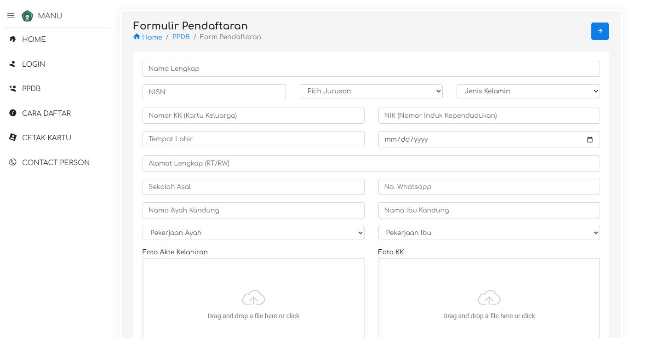Open CARA DAFTAR sidebar item

(46, 114)
